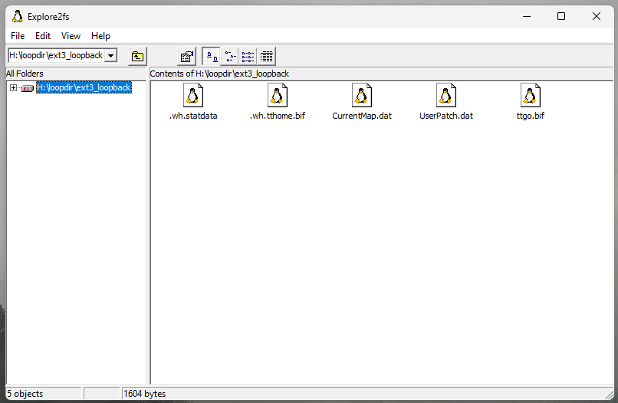
Task: Switch to Small Icons view
Action: click(x=230, y=57)
